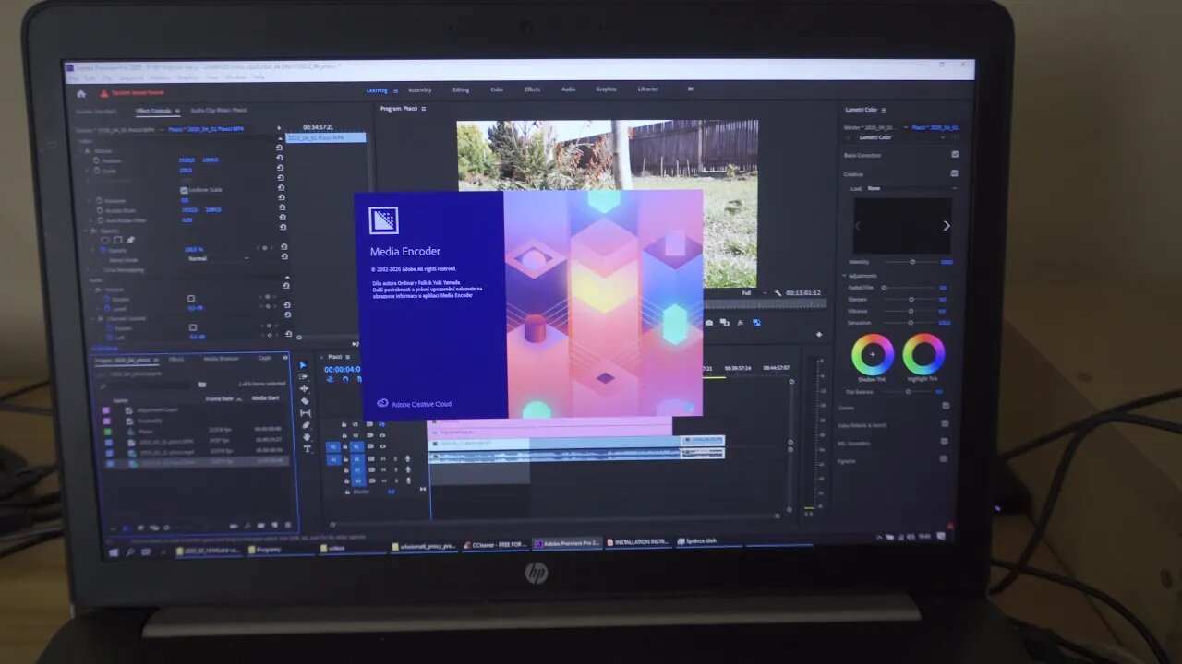Switch to Adobe Premiere Pro taskbar button
Screen dimensions: 1182x664
pos(568,544)
